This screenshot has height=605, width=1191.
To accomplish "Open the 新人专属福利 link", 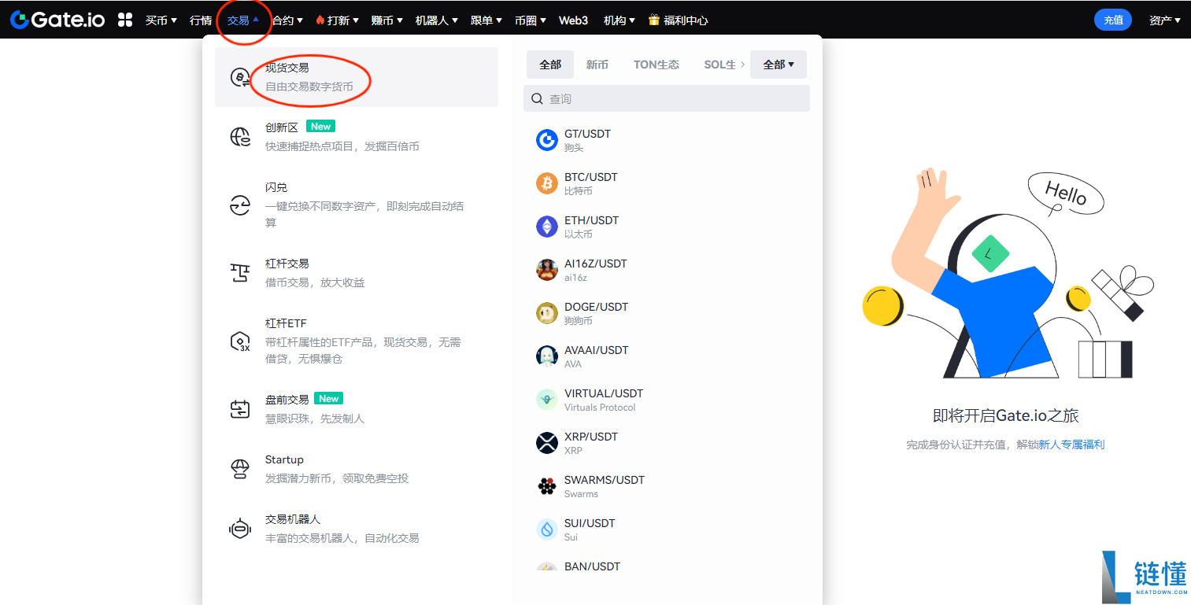I will point(1071,445).
